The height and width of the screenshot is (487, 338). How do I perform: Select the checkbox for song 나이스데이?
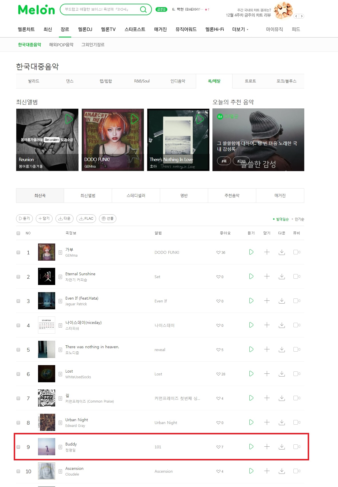[x=18, y=325]
